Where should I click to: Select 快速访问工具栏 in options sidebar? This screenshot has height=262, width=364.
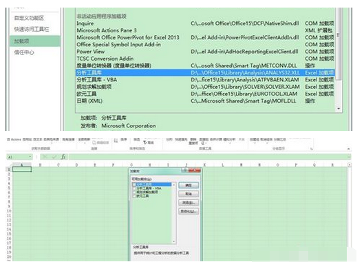pyautogui.click(x=32, y=30)
